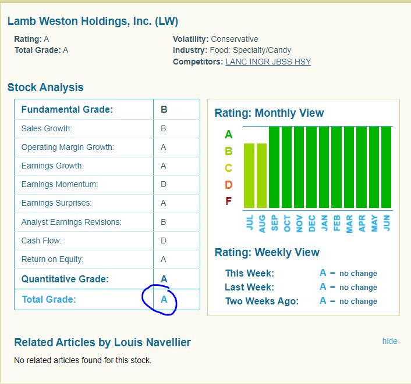Click the light green JUL bar

click(x=249, y=175)
